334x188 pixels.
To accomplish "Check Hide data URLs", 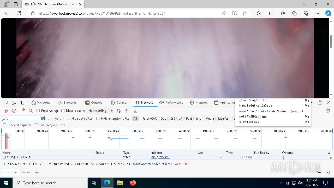I will 68,118.
